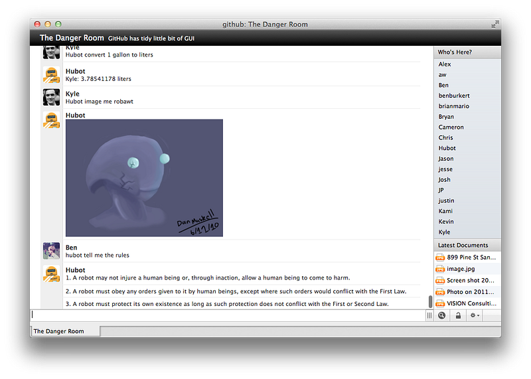This screenshot has height=379, width=531.
Task: Click JPG icon for VISION Consulti…
Action: coord(440,303)
